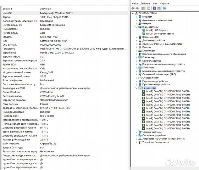199x170 pixels.
Task: Click the Клавиатуры keyboard icon
Action: [140, 51]
